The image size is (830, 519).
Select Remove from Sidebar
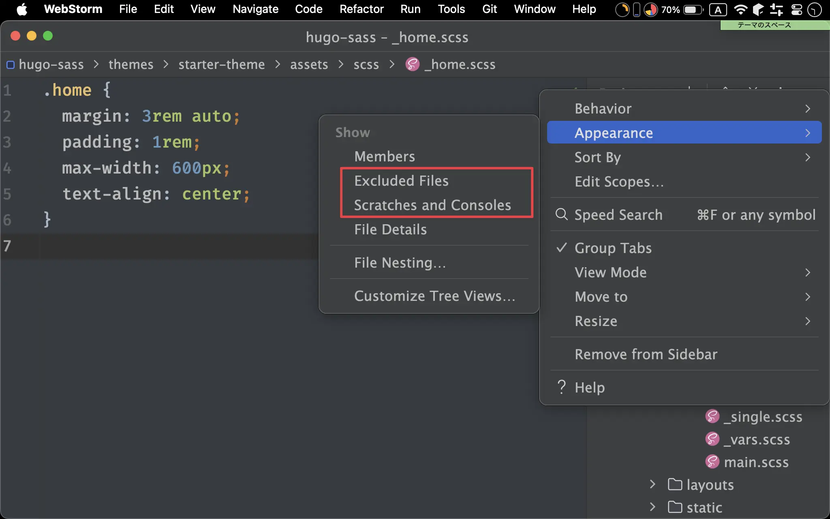pyautogui.click(x=646, y=354)
